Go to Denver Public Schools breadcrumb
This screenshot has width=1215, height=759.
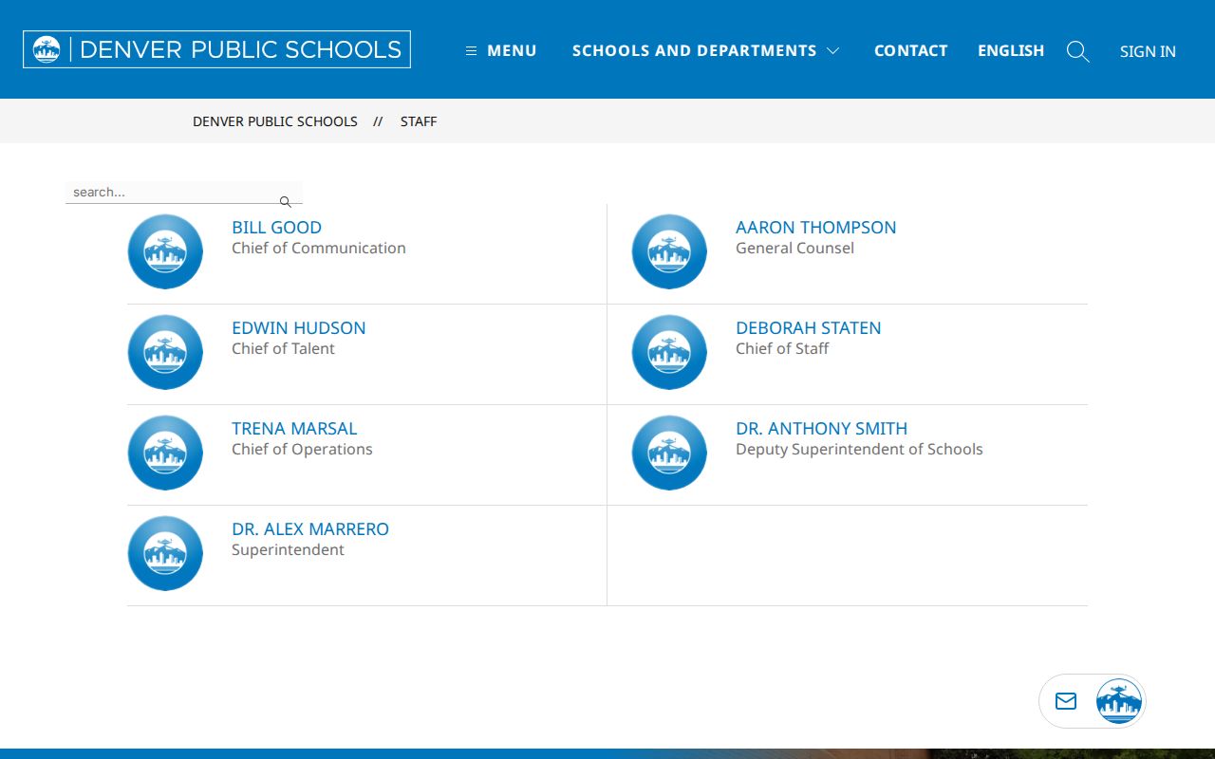pos(275,121)
